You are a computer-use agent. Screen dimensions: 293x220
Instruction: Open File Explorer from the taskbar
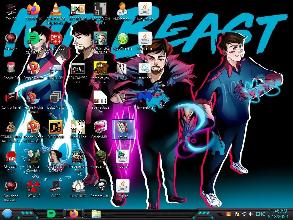click(96, 214)
